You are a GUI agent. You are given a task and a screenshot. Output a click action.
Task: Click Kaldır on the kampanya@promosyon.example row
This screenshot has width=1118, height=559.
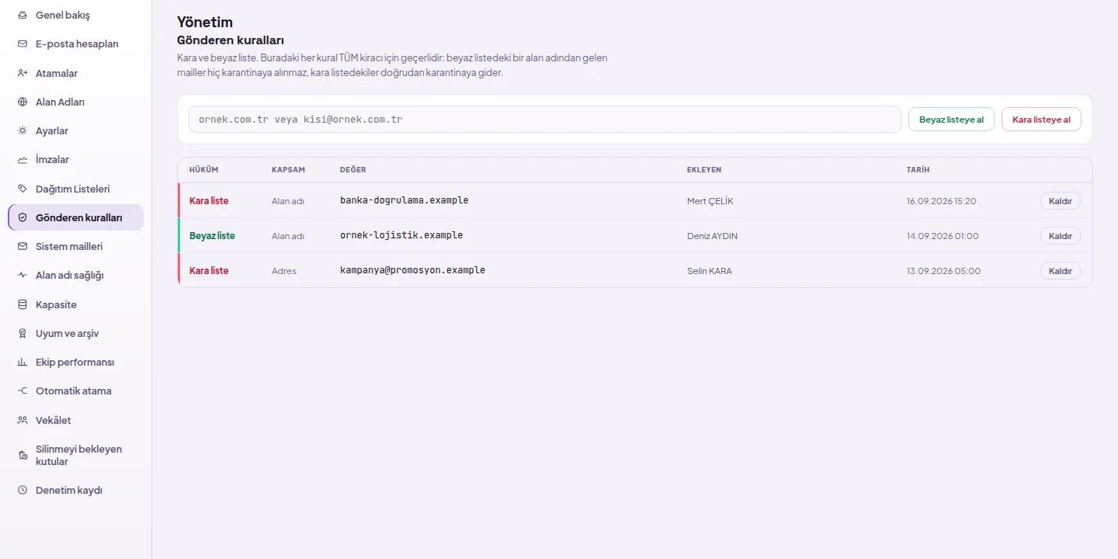click(1060, 271)
